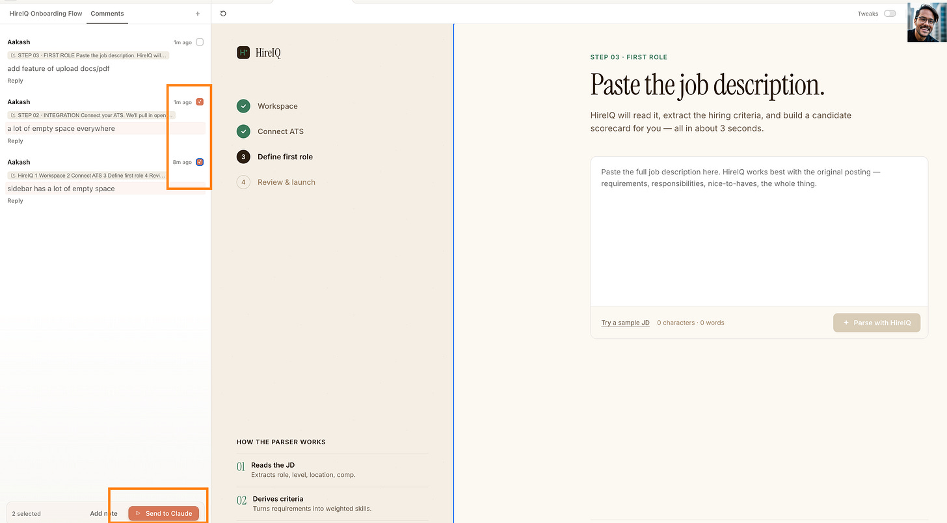Image resolution: width=947 pixels, height=523 pixels.
Task: Click the 'sidebar has a lot of empty space' text
Action: tap(61, 189)
